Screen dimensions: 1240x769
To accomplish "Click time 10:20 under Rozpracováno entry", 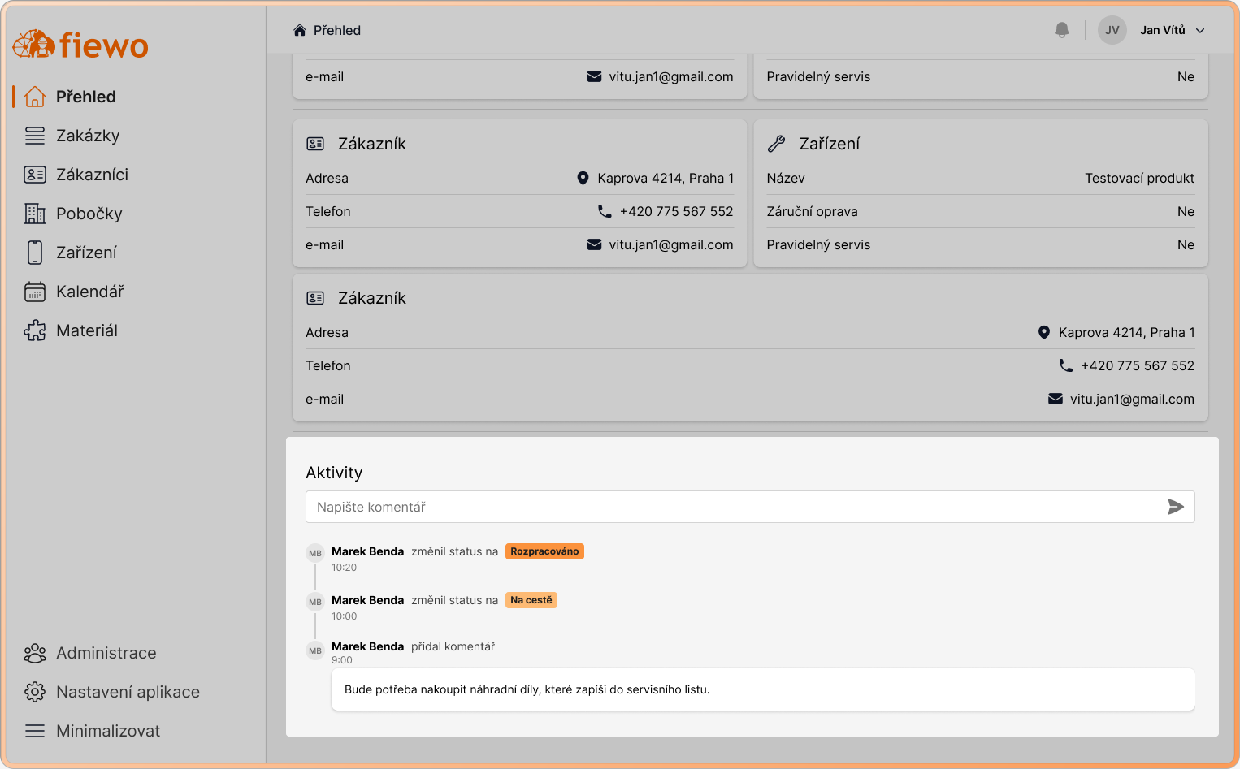I will (344, 568).
